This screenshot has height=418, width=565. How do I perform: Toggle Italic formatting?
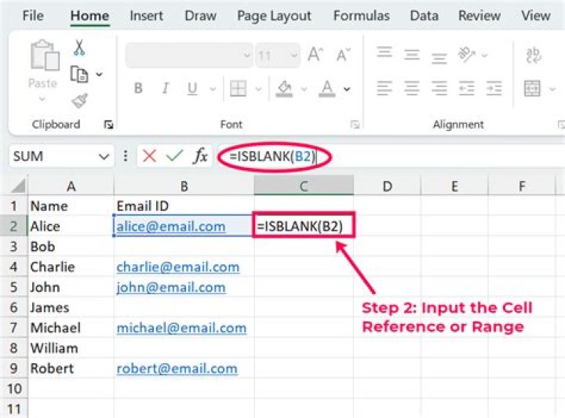[x=165, y=88]
